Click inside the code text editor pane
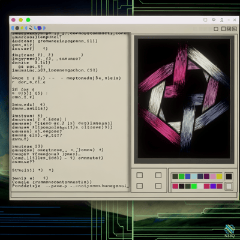Screen dimensions: 240x240 coord(70,112)
